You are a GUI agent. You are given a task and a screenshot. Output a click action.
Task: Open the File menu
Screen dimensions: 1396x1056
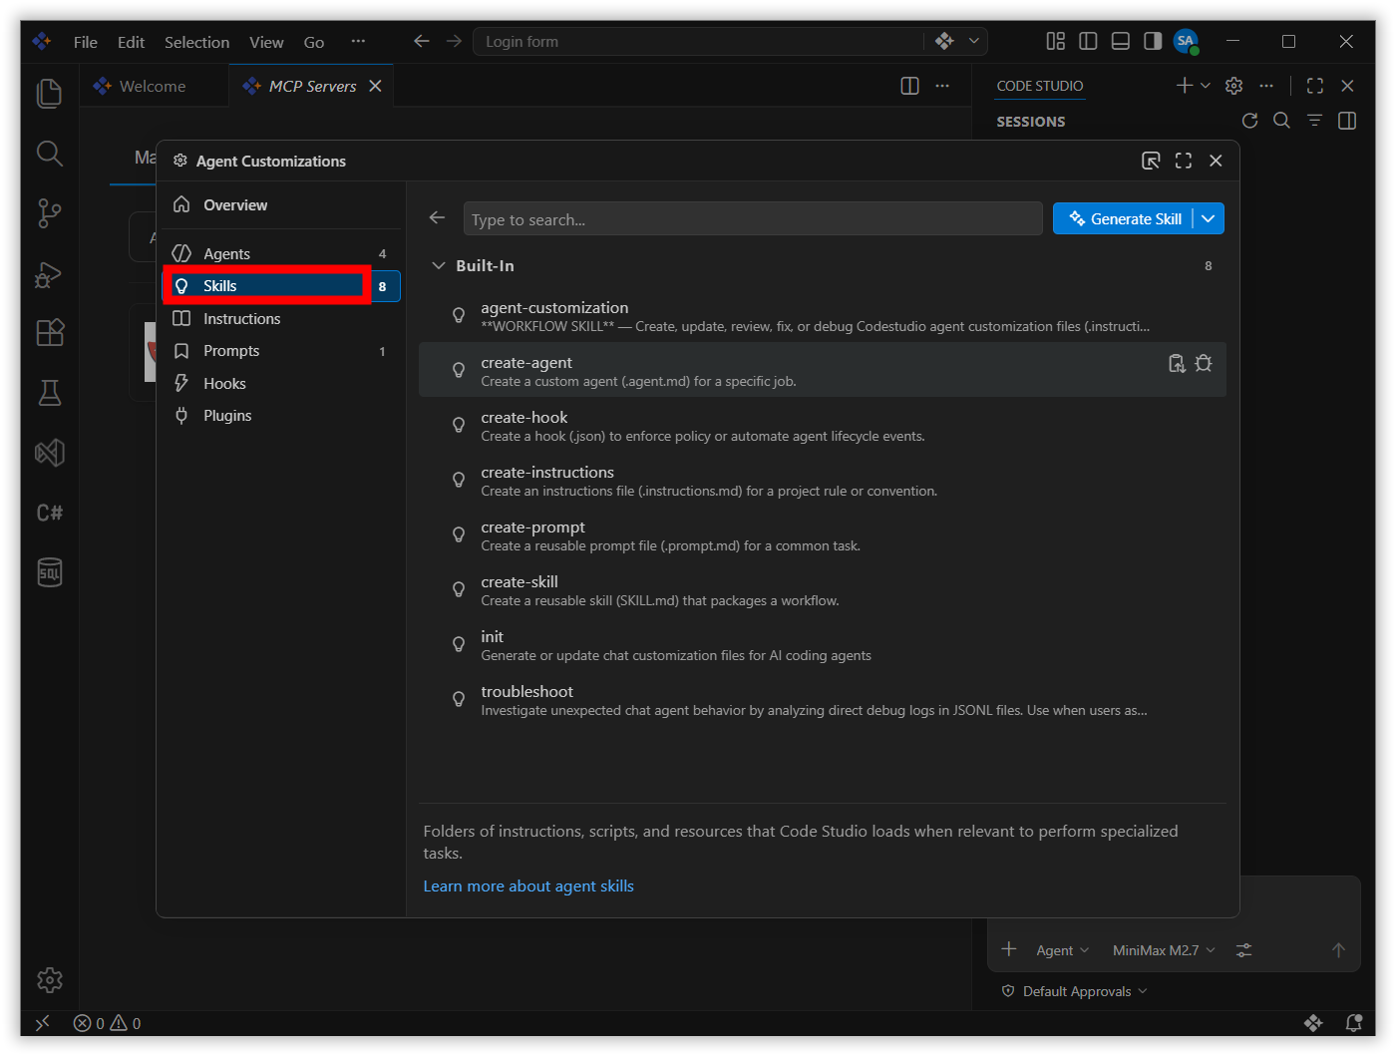coord(86,42)
